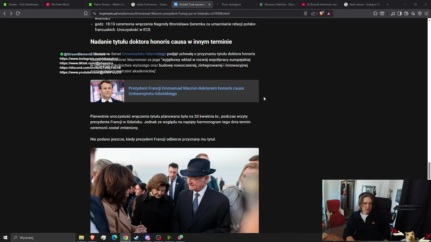Switch to Stream - Kick Dashboard tab
431x242 pixels.
[x=21, y=4]
